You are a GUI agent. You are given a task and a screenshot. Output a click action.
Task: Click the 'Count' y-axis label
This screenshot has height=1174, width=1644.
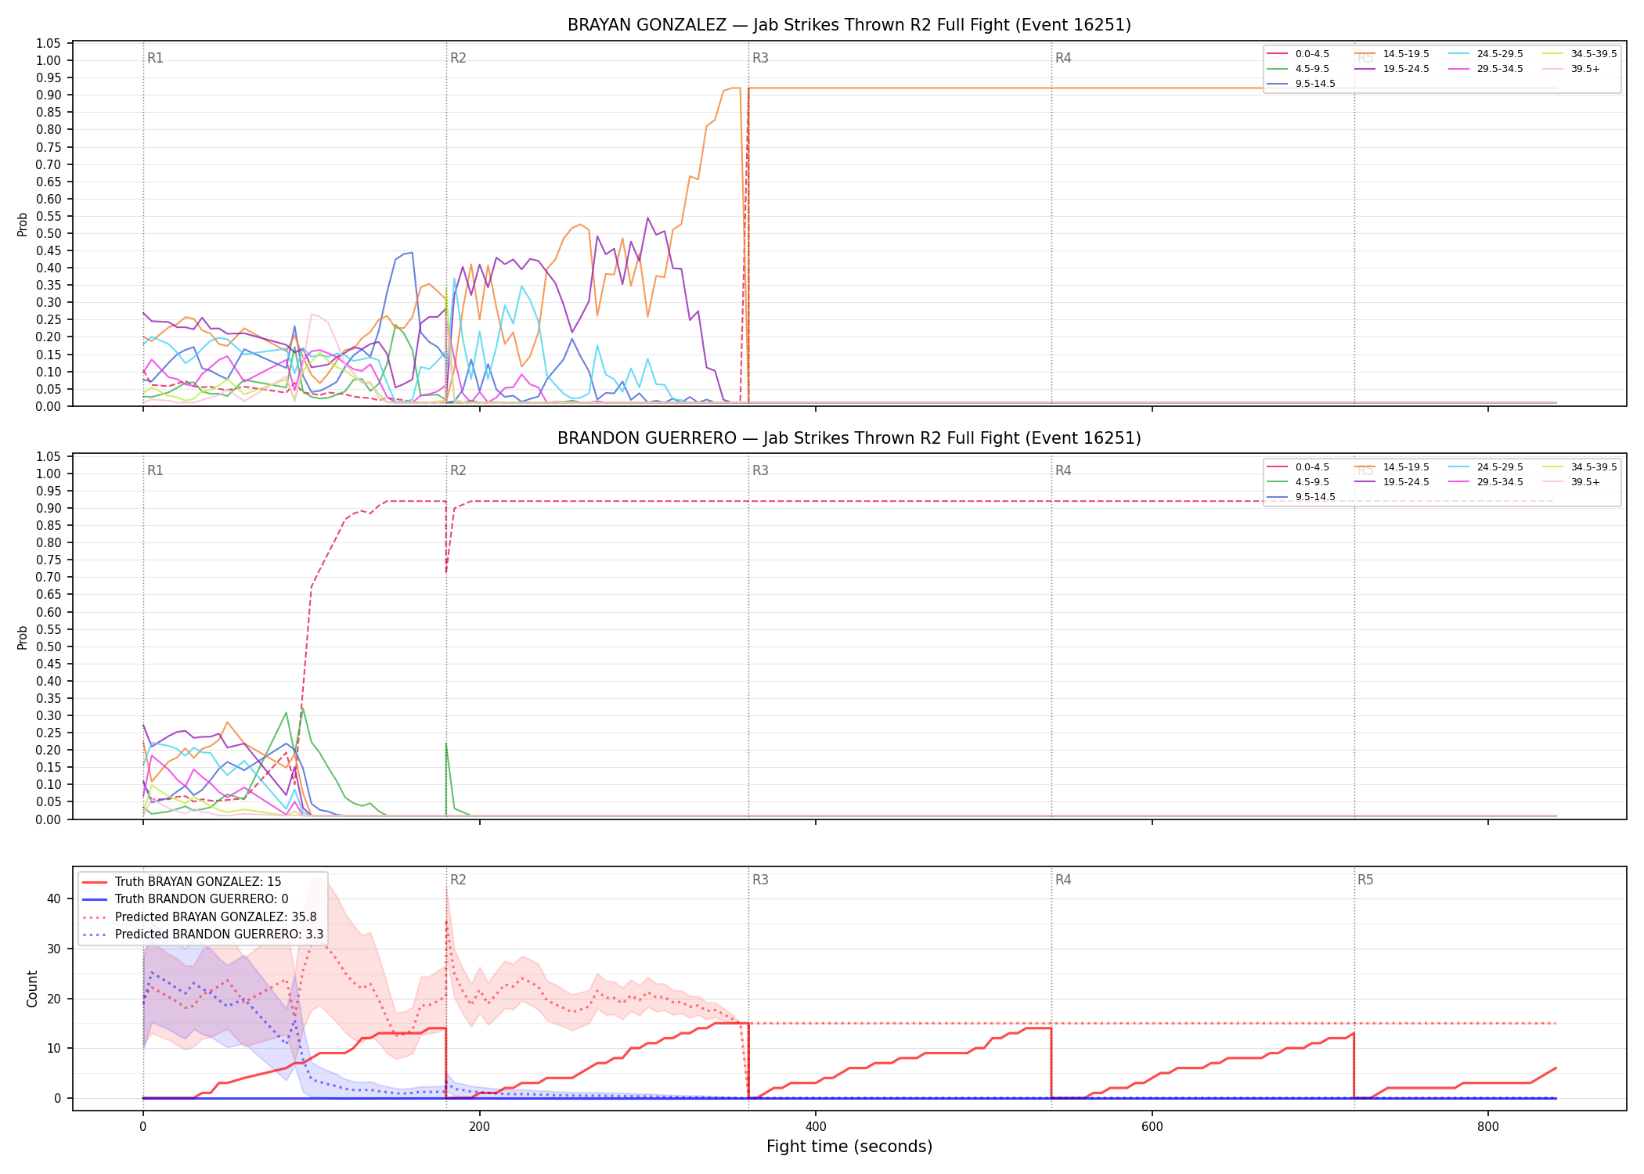[x=32, y=989]
